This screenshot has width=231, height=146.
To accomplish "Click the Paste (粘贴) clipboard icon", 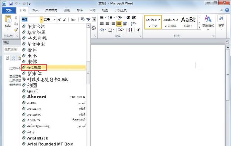I will coord(8,19).
